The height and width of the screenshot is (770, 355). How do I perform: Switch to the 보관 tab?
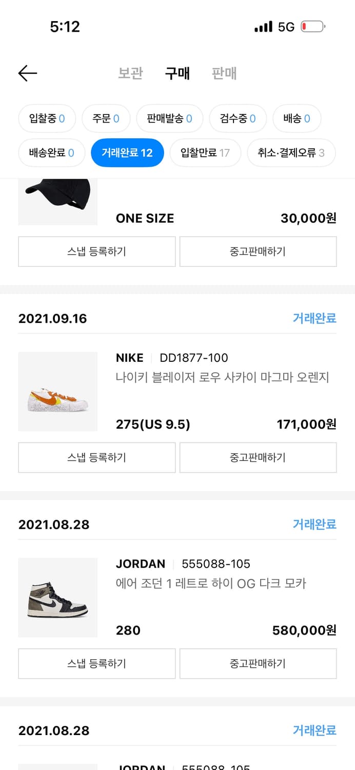coord(129,73)
